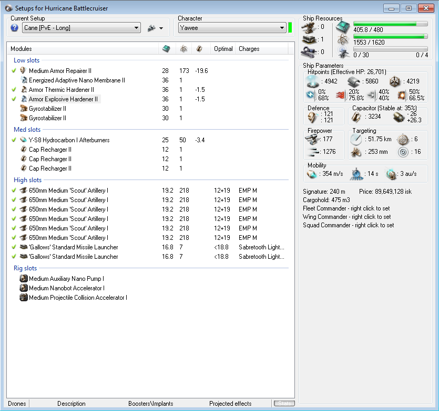Click the capacitor column header icon

(x=199, y=49)
